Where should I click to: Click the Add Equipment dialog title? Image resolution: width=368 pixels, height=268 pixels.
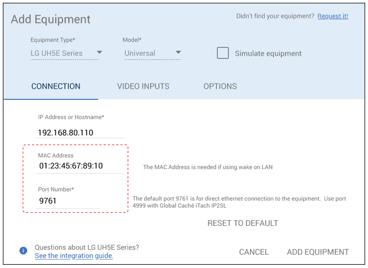(x=51, y=19)
